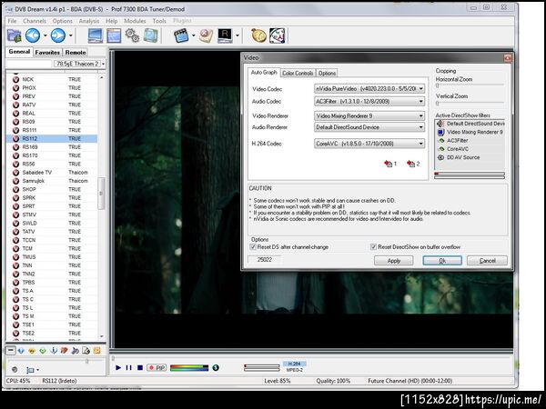Open the channel list folder icon
The image size is (546, 409).
pyautogui.click(x=14, y=35)
